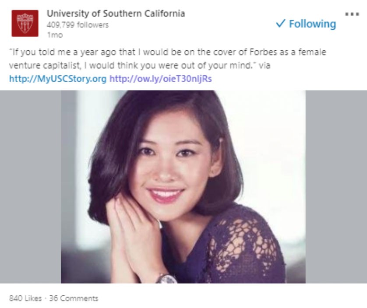
Task: Click the right gray margin of image
Action: (x=336, y=186)
